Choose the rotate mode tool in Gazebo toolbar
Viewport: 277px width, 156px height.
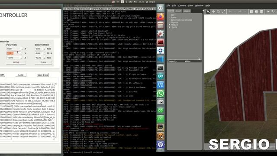[218, 12]
